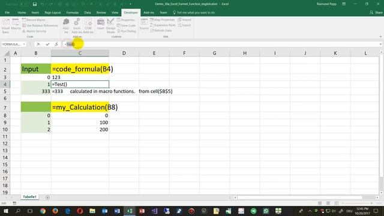Open the Name Box dropdown
The width and height of the screenshot is (384, 216).
(x=24, y=44)
